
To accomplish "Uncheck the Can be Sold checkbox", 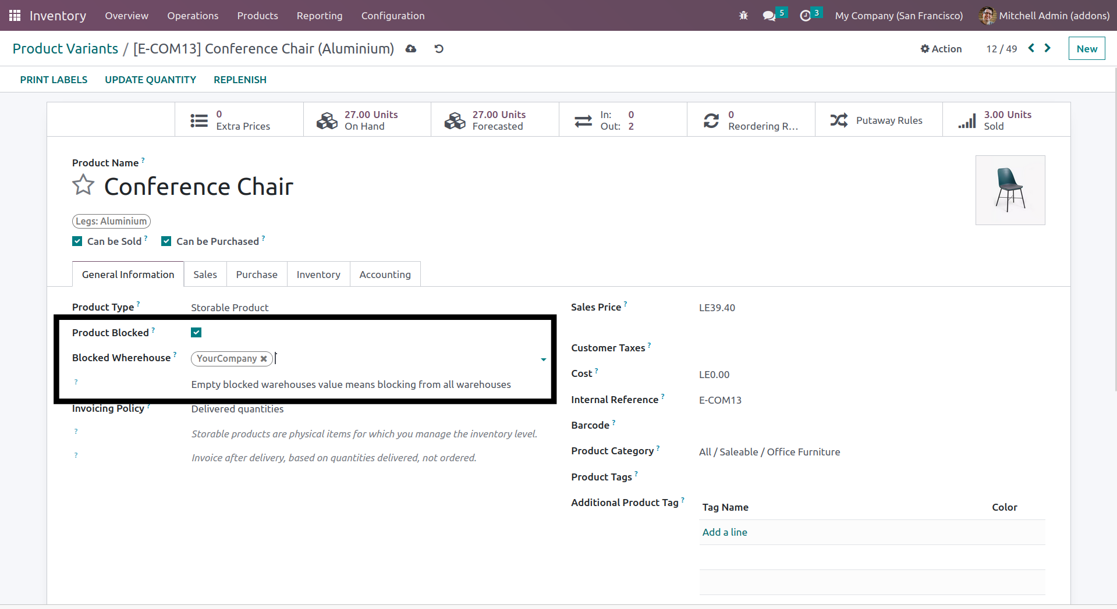I will 77,241.
